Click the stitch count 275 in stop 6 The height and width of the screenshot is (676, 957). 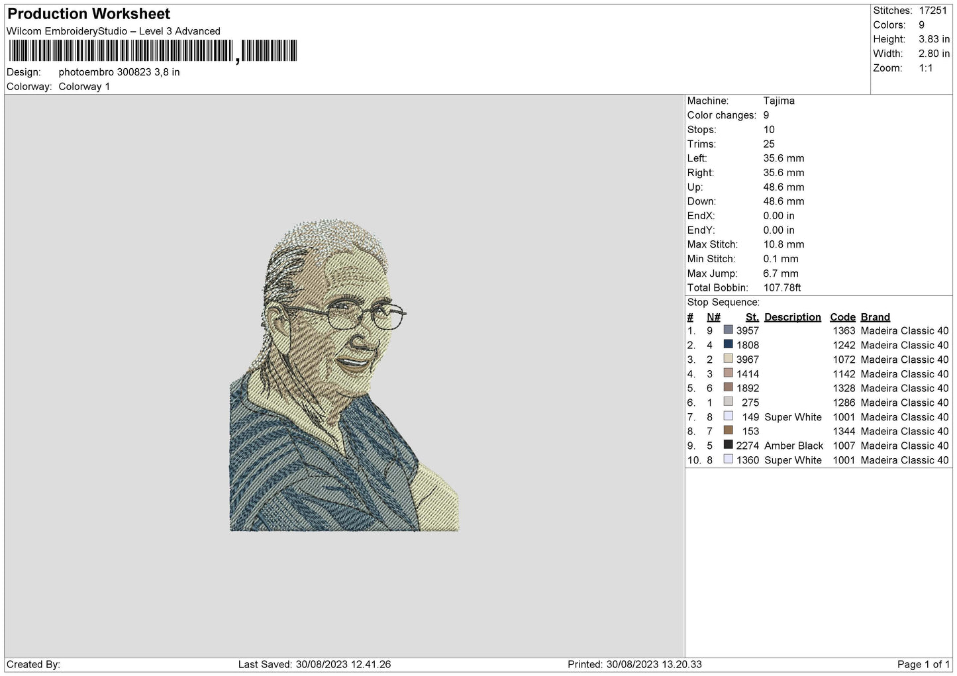click(x=750, y=403)
